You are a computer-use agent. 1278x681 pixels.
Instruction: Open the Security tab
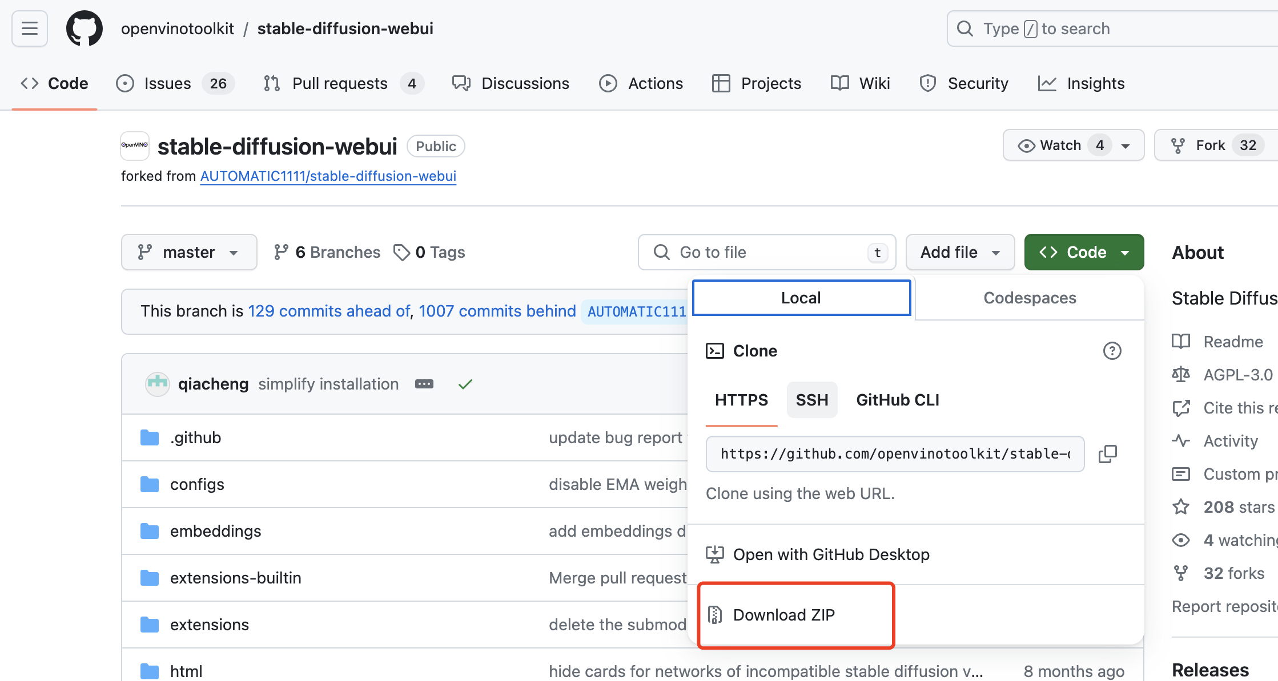click(964, 83)
